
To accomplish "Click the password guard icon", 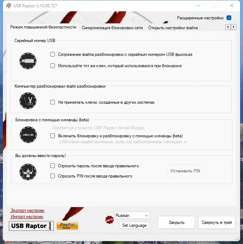I will click(x=28, y=172).
